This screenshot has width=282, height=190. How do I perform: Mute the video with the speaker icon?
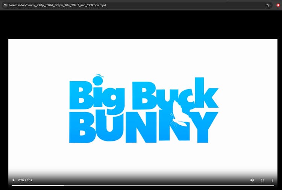point(252,180)
